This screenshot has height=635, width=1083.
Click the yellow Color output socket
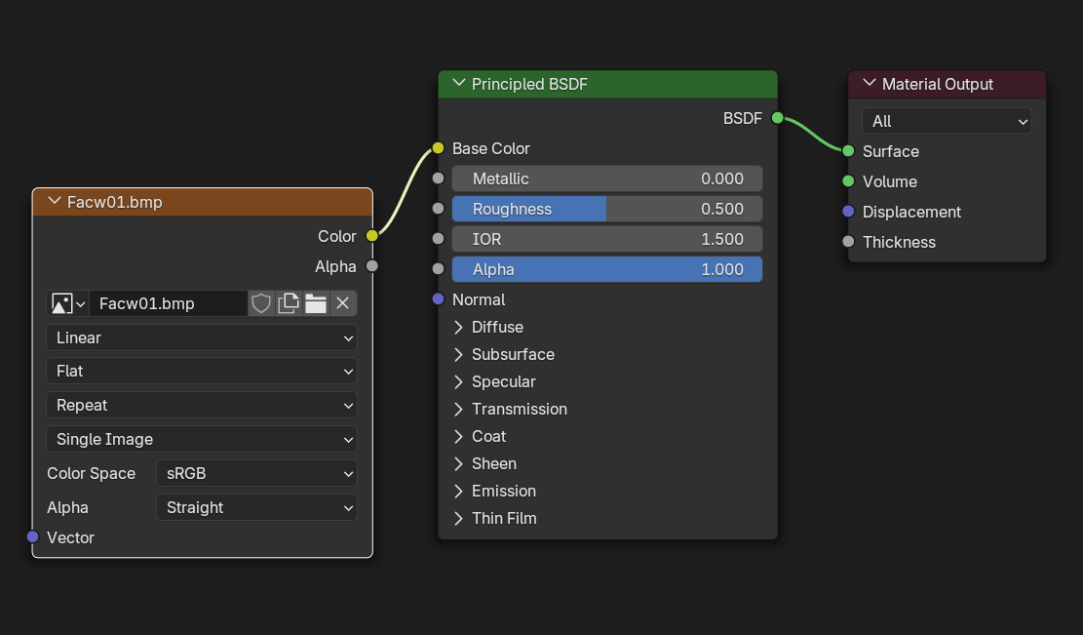pyautogui.click(x=372, y=236)
